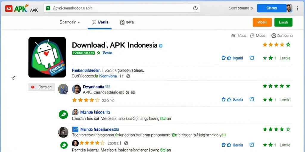Open the Manda Isioga avatar

tap(75, 112)
